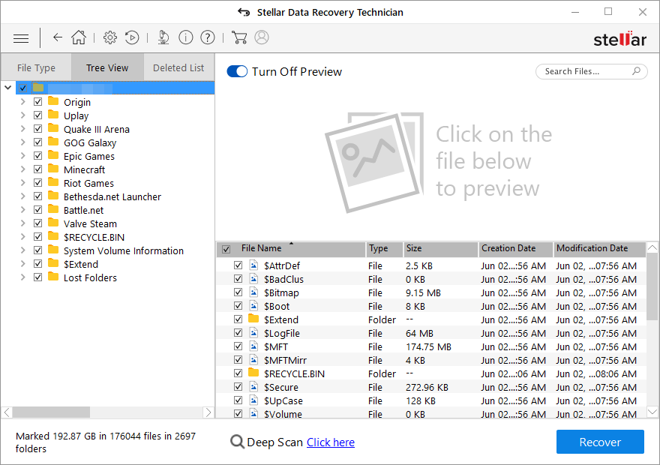Go to the Home screen icon
This screenshot has width=660, height=465.
[79, 37]
